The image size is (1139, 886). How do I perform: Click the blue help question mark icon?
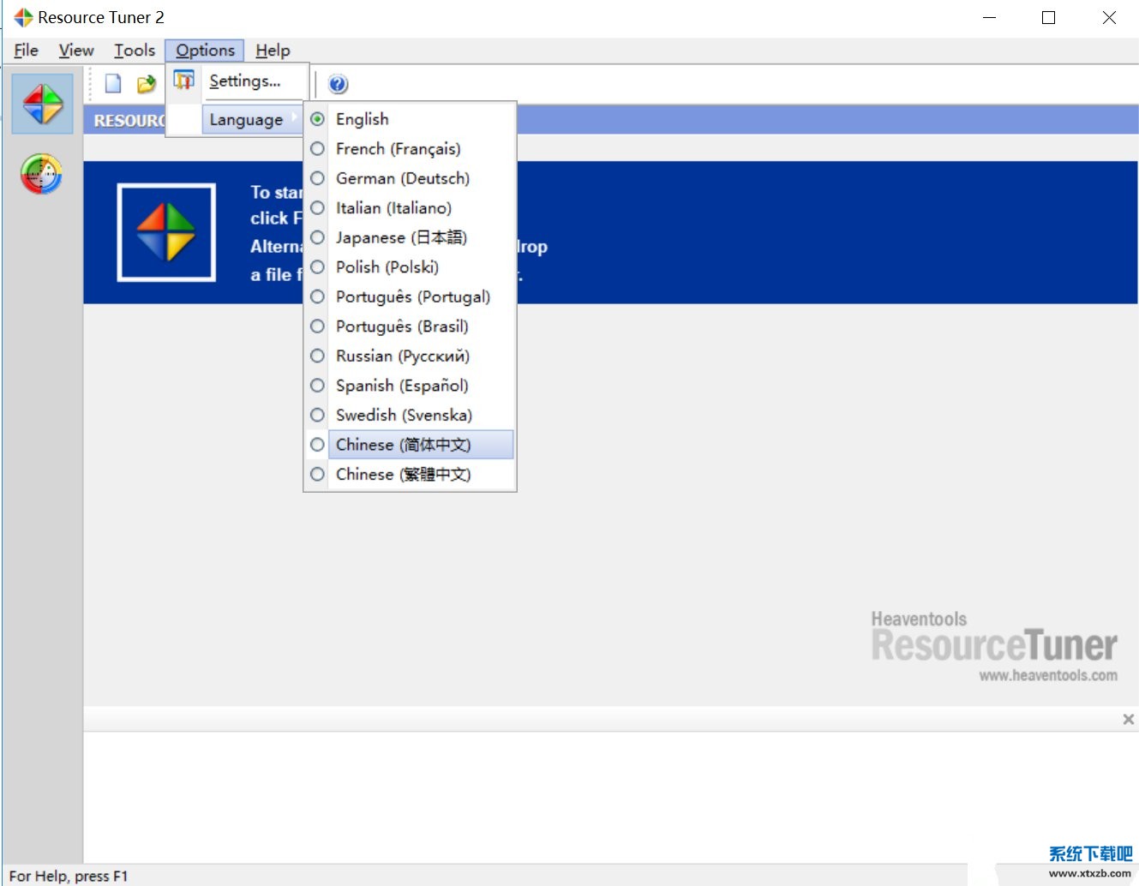click(x=338, y=84)
